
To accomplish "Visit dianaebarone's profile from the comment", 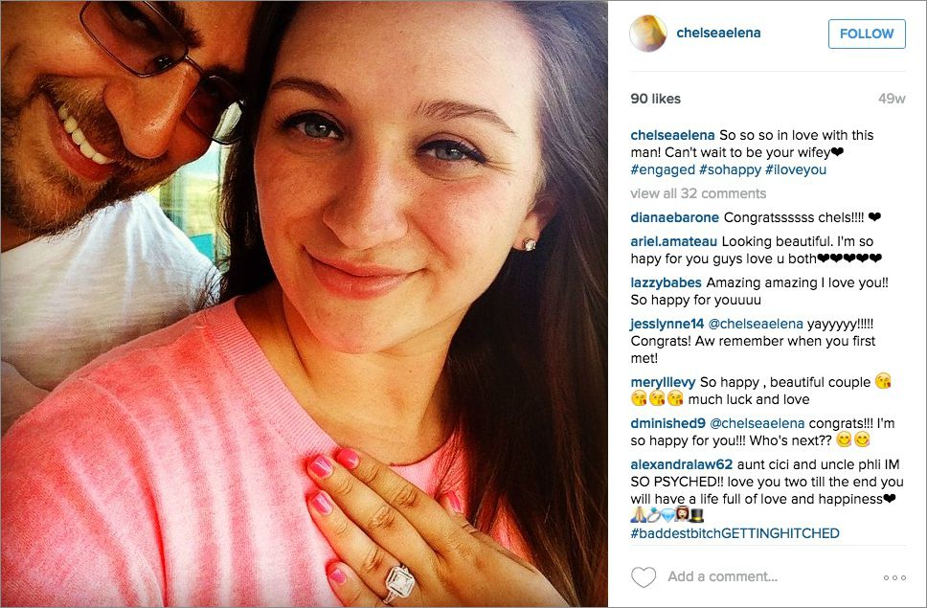I will click(674, 217).
